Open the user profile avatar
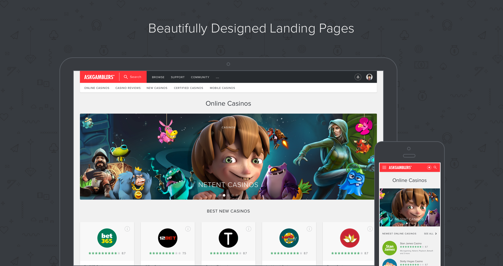This screenshot has width=503, height=266. pos(369,77)
